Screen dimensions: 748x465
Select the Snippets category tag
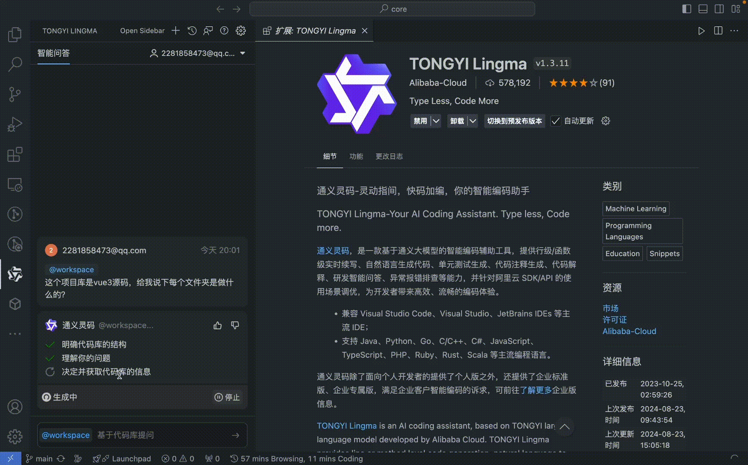[x=665, y=254]
